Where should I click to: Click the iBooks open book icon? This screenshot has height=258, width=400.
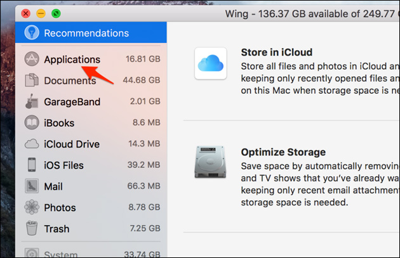[32, 122]
